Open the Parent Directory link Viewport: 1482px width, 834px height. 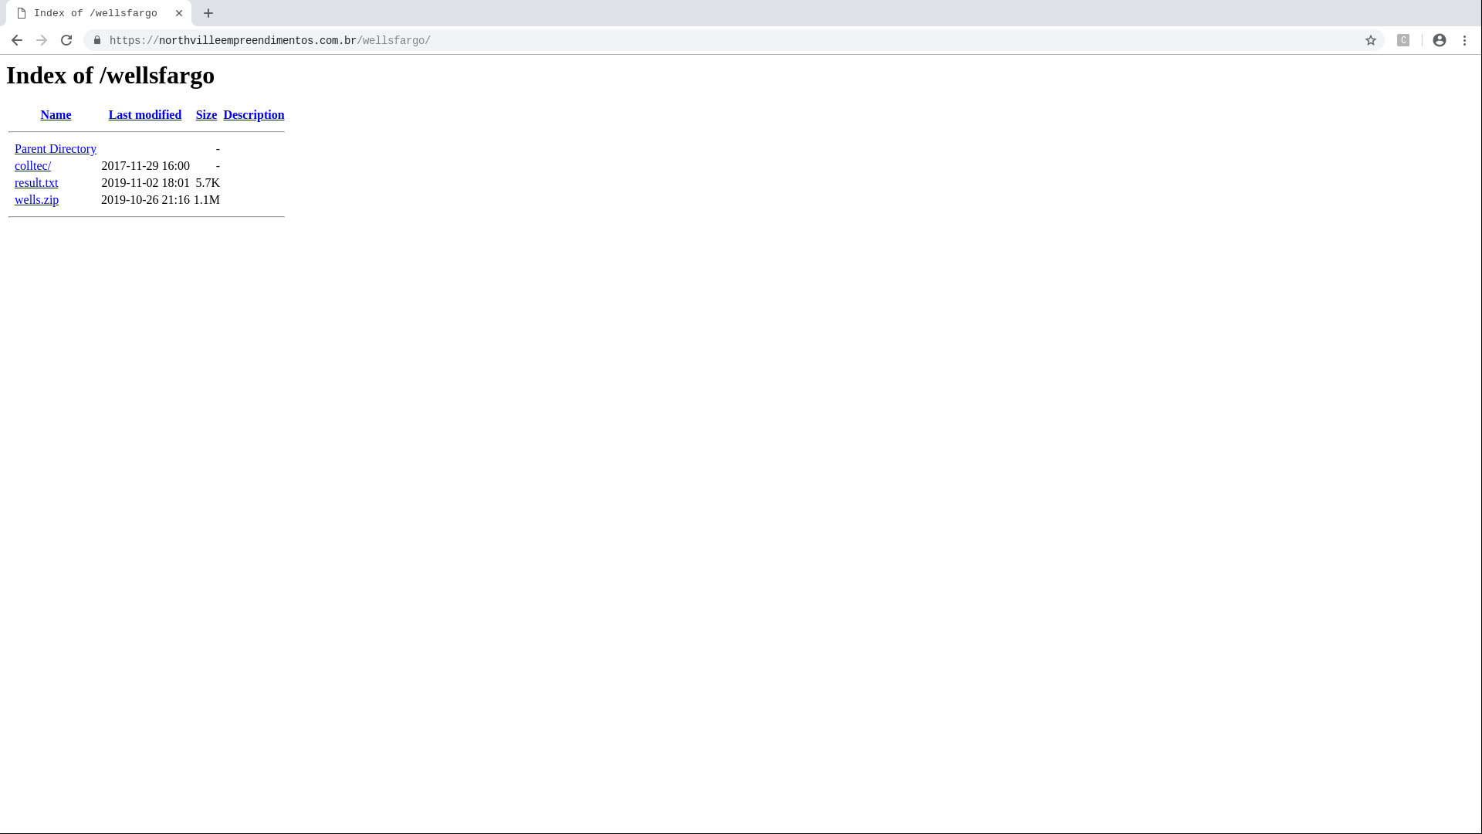click(56, 149)
